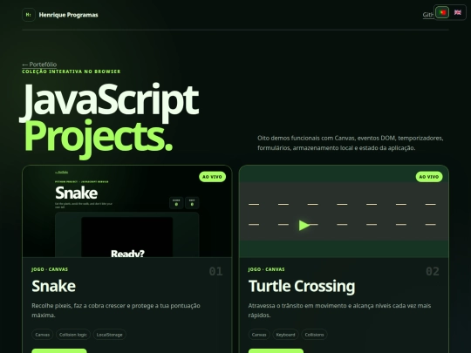This screenshot has height=353, width=471.
Task: Click the Keyboard tag
Action: [285, 335]
